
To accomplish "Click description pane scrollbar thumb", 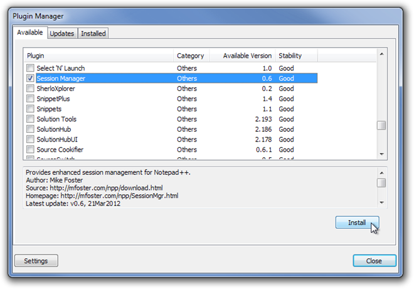I will [x=381, y=182].
